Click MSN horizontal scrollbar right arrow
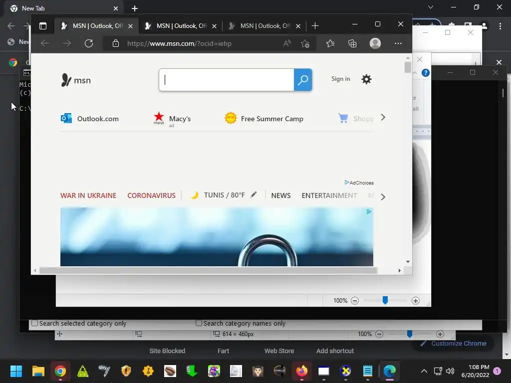Image resolution: width=511 pixels, height=383 pixels. 400,270
